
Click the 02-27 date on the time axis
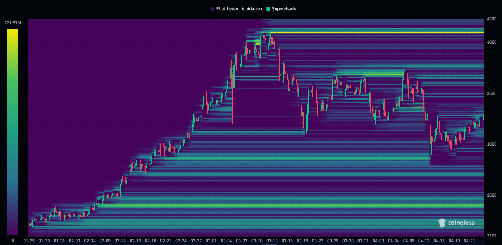(x=196, y=241)
